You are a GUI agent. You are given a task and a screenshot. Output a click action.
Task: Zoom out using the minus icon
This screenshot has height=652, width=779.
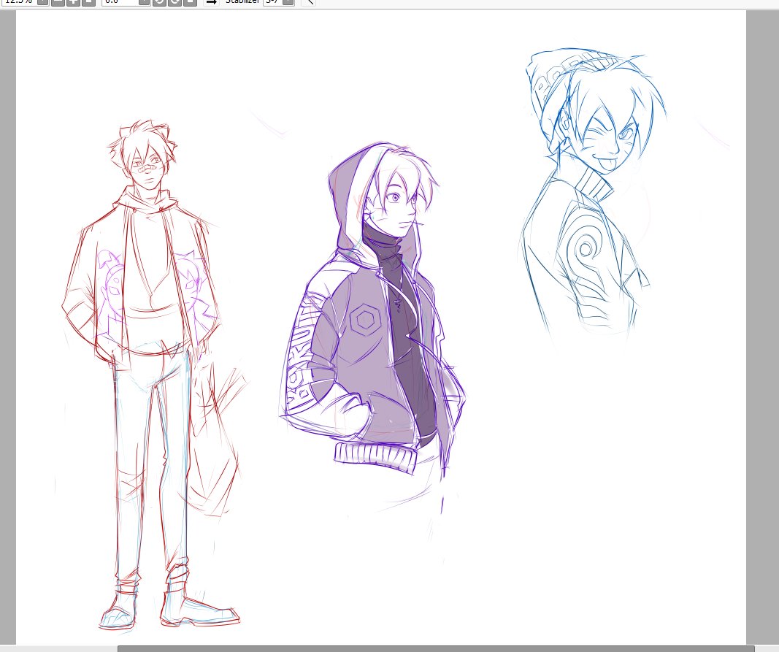pyautogui.click(x=56, y=3)
